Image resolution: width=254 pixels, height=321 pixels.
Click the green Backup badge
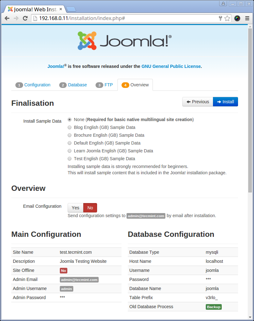pos(214,307)
